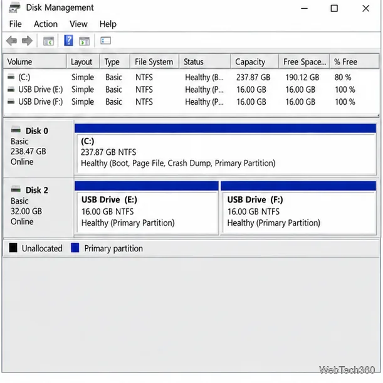Click the Unallocated legend label

[x=42, y=248]
